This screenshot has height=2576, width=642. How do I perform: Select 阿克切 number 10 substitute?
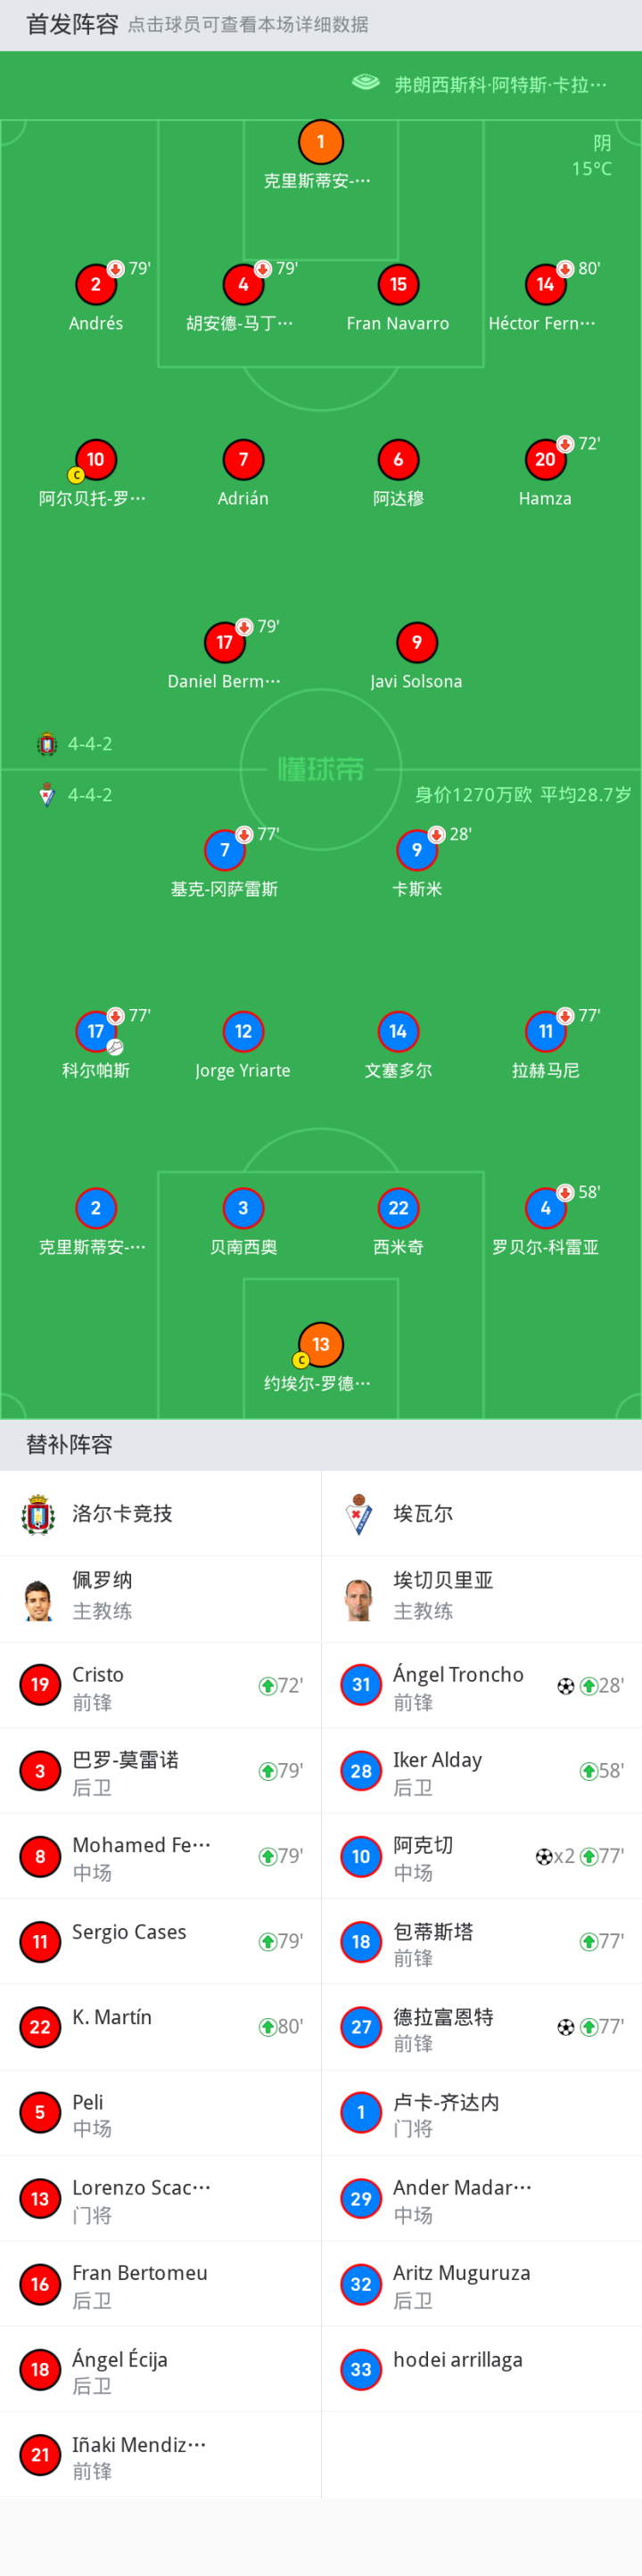[x=482, y=1857]
